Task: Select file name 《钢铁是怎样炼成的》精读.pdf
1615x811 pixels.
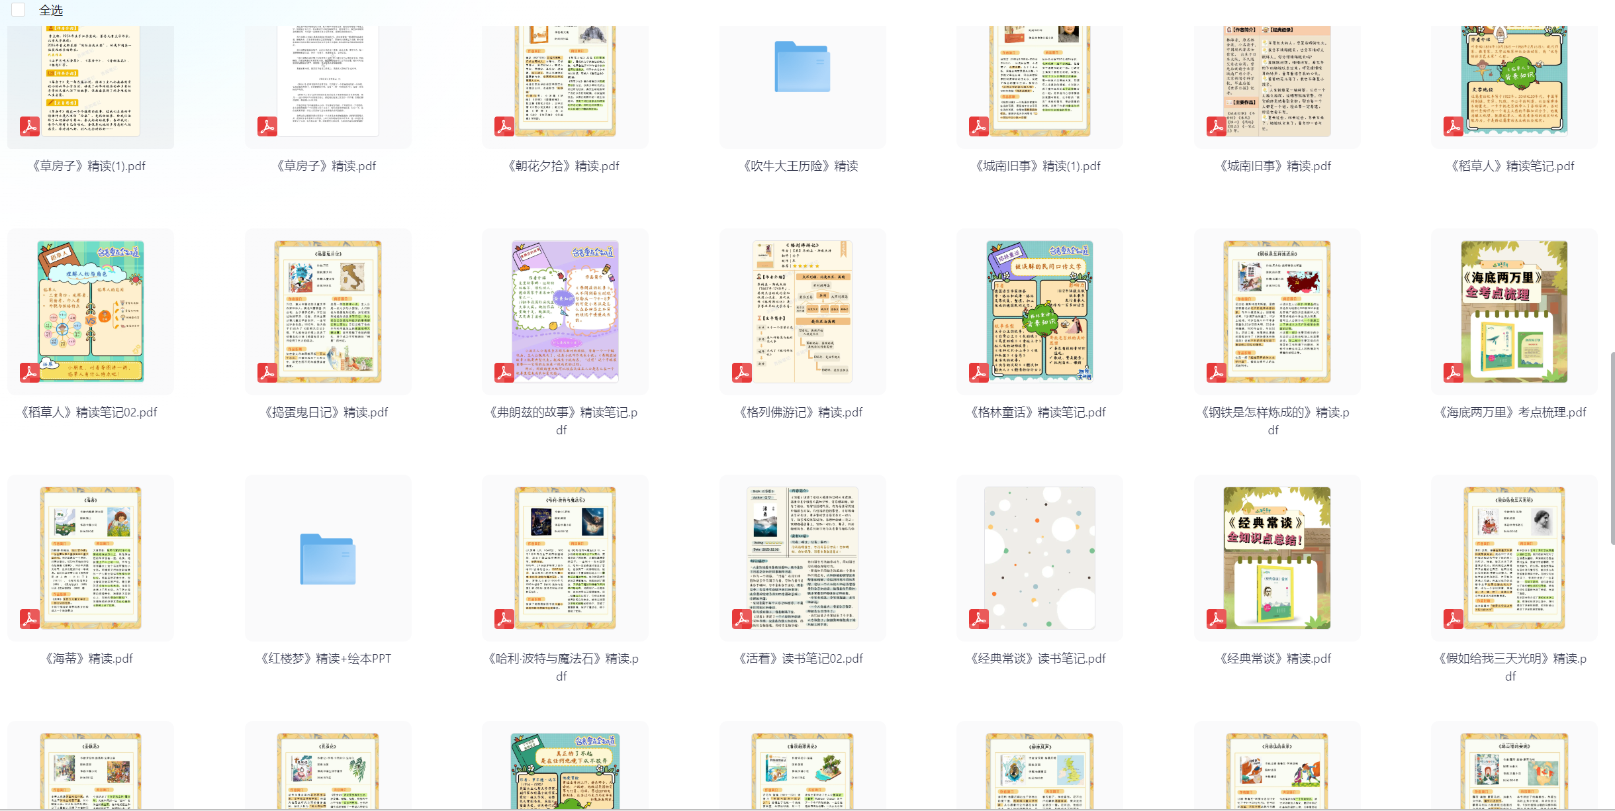Action: [x=1275, y=421]
